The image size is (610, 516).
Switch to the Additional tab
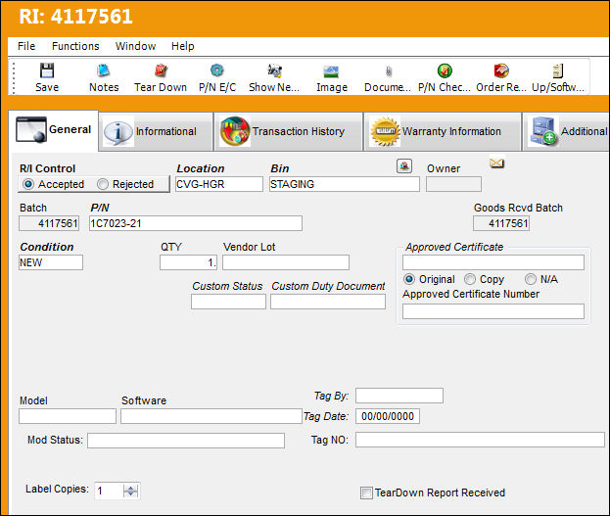click(x=566, y=131)
